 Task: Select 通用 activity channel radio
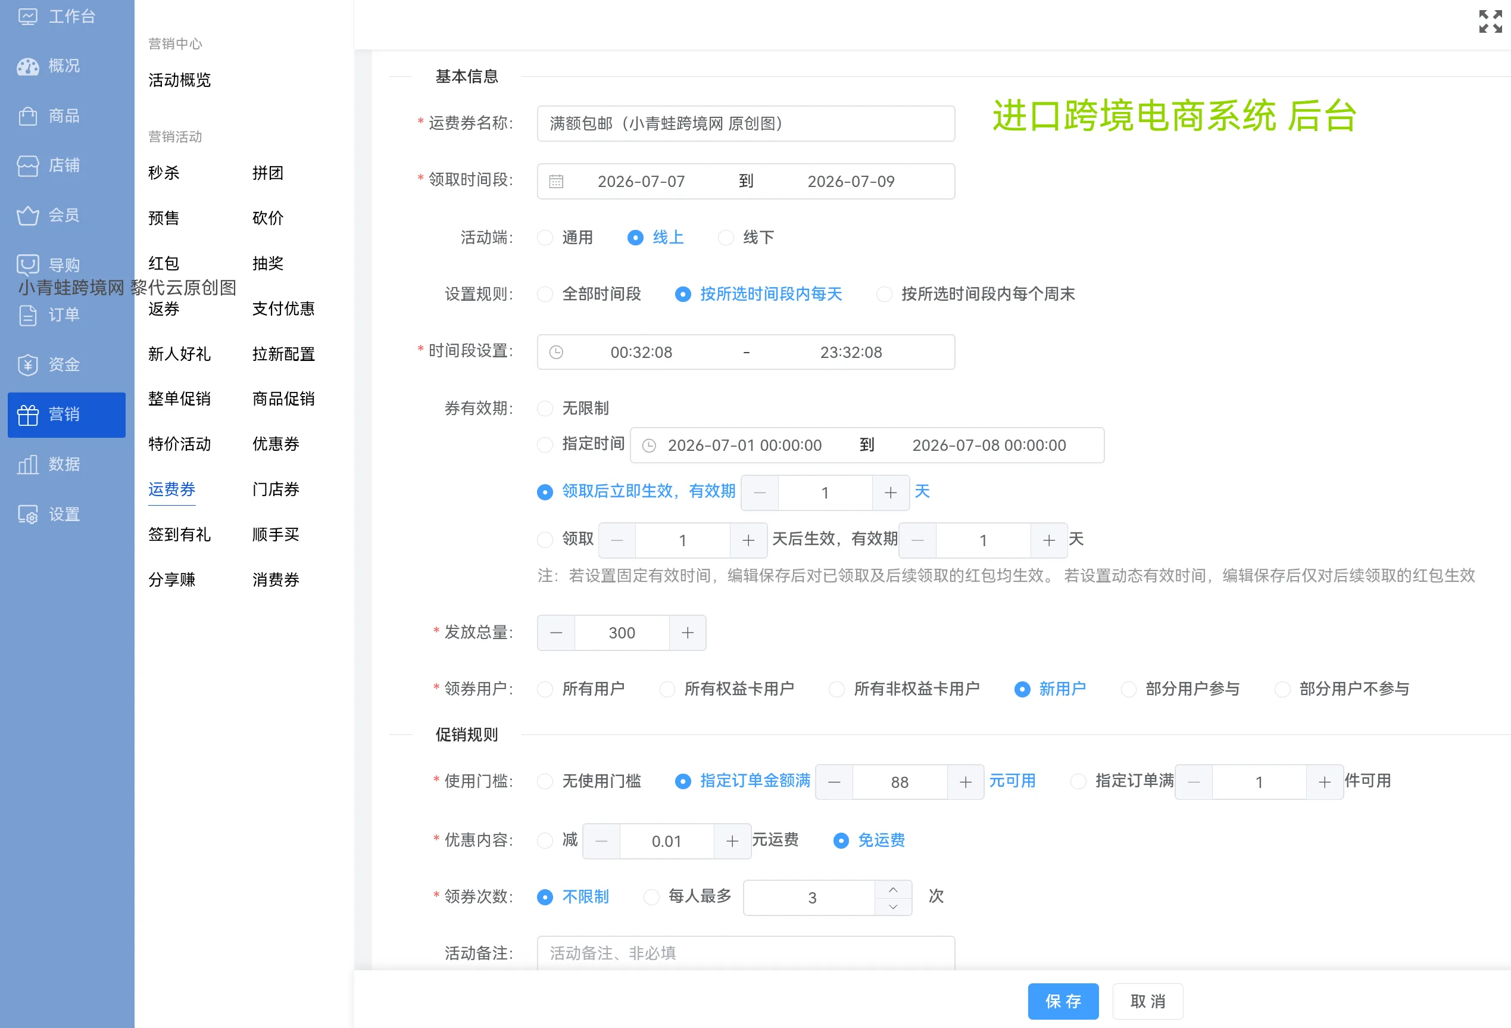(x=545, y=238)
